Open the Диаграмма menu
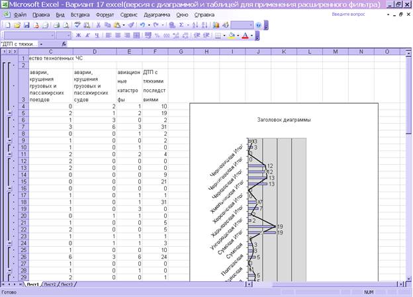The width and height of the screenshot is (413, 297). [x=156, y=14]
